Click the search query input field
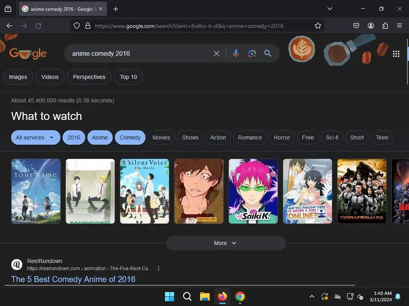This screenshot has height=306, width=409. coord(141,54)
